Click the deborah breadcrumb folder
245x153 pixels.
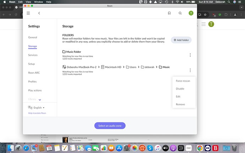[147, 67]
